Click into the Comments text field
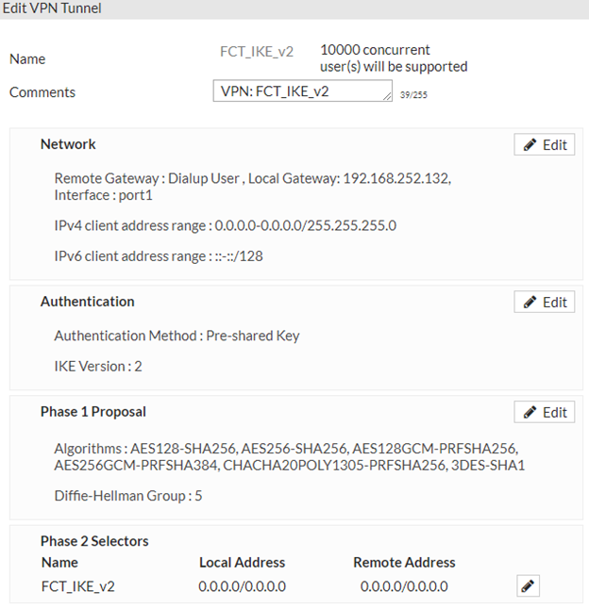The width and height of the screenshot is (589, 608). [x=297, y=91]
